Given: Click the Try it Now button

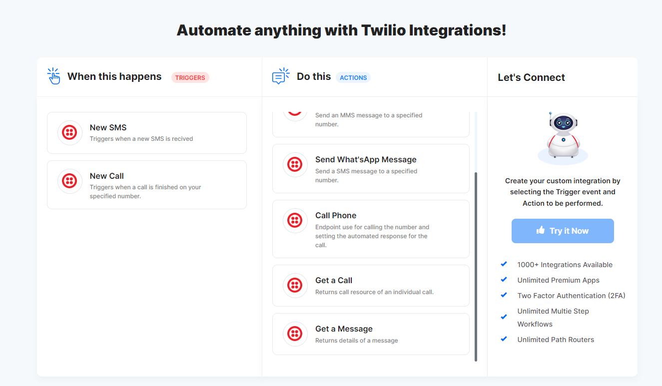Looking at the screenshot, I should 563,231.
